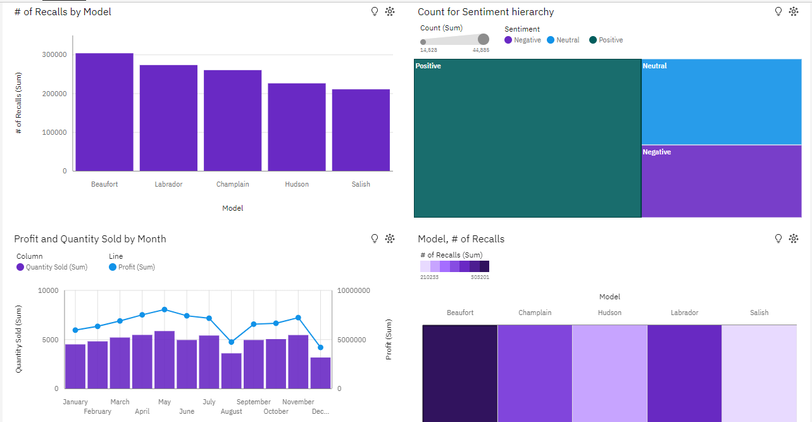Click the 'Quantity Sold (Sum)' y-axis title
This screenshot has height=422, width=812.
point(19,339)
